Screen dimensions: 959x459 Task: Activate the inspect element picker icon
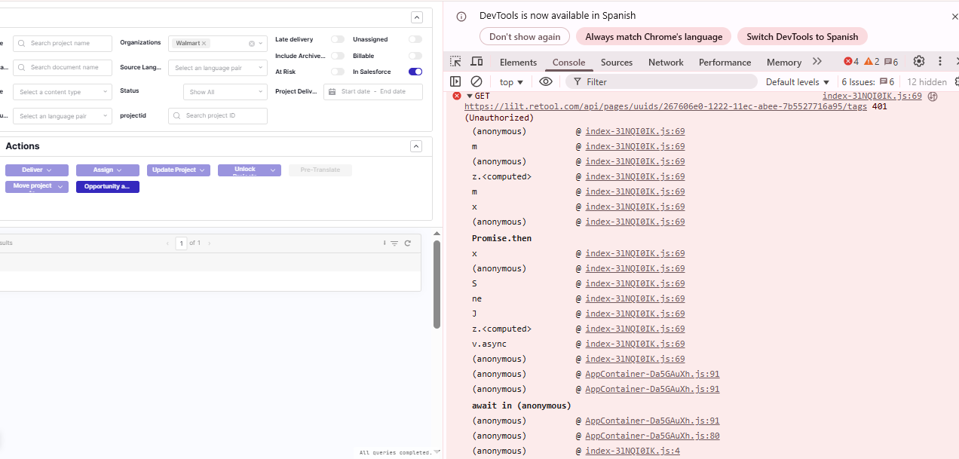(x=455, y=62)
